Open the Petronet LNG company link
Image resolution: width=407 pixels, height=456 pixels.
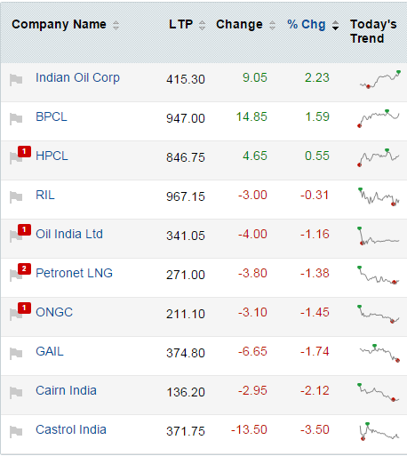pos(74,273)
